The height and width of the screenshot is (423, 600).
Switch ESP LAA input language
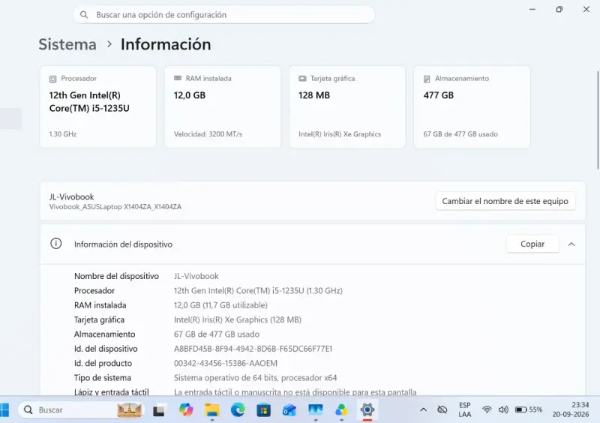click(465, 409)
